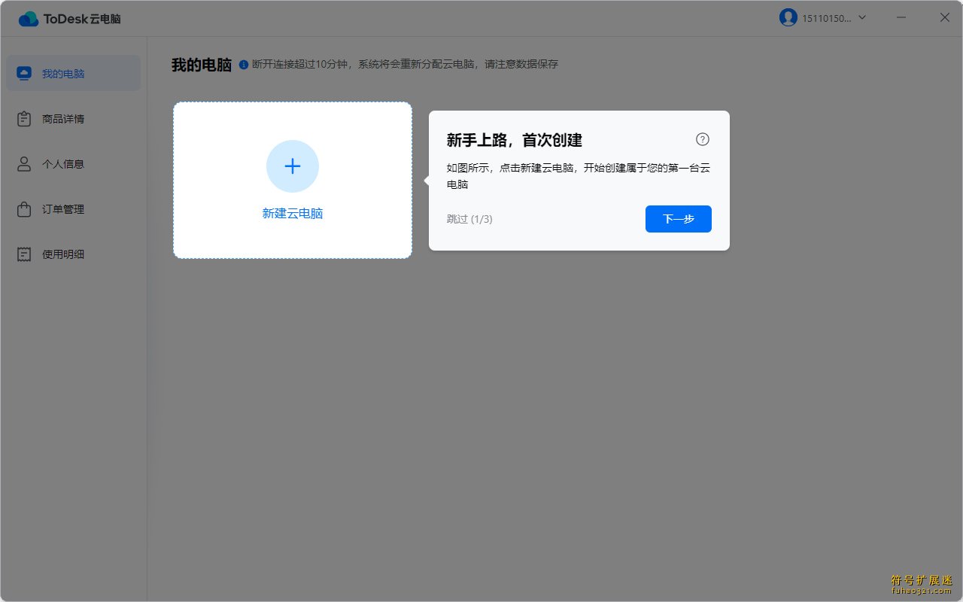Click the blue info icon beside the 我的电脑 heading

pos(244,65)
